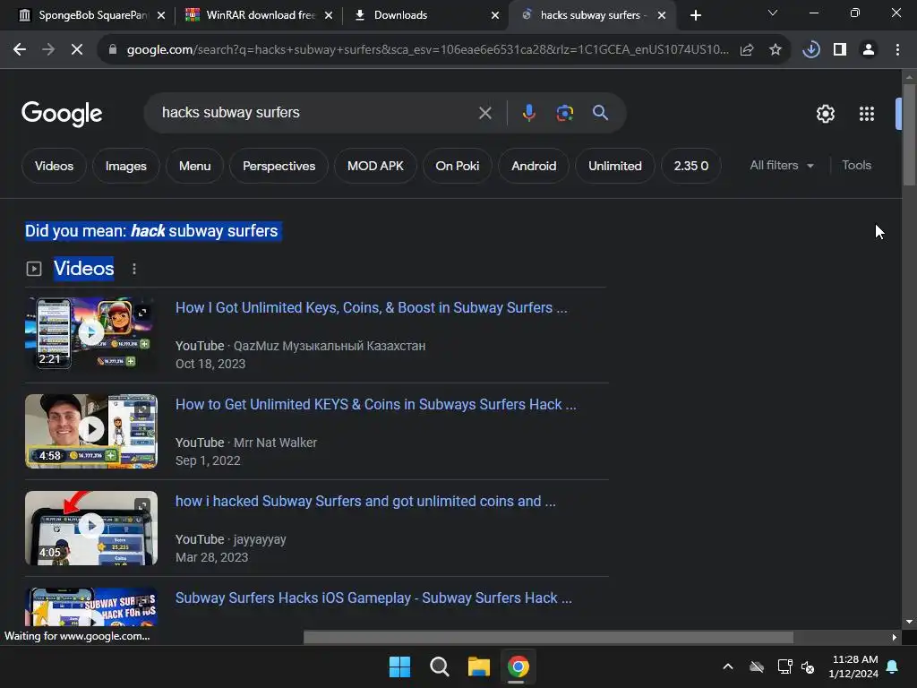917x688 pixels.
Task: Expand the All filters dropdown
Action: 782,166
